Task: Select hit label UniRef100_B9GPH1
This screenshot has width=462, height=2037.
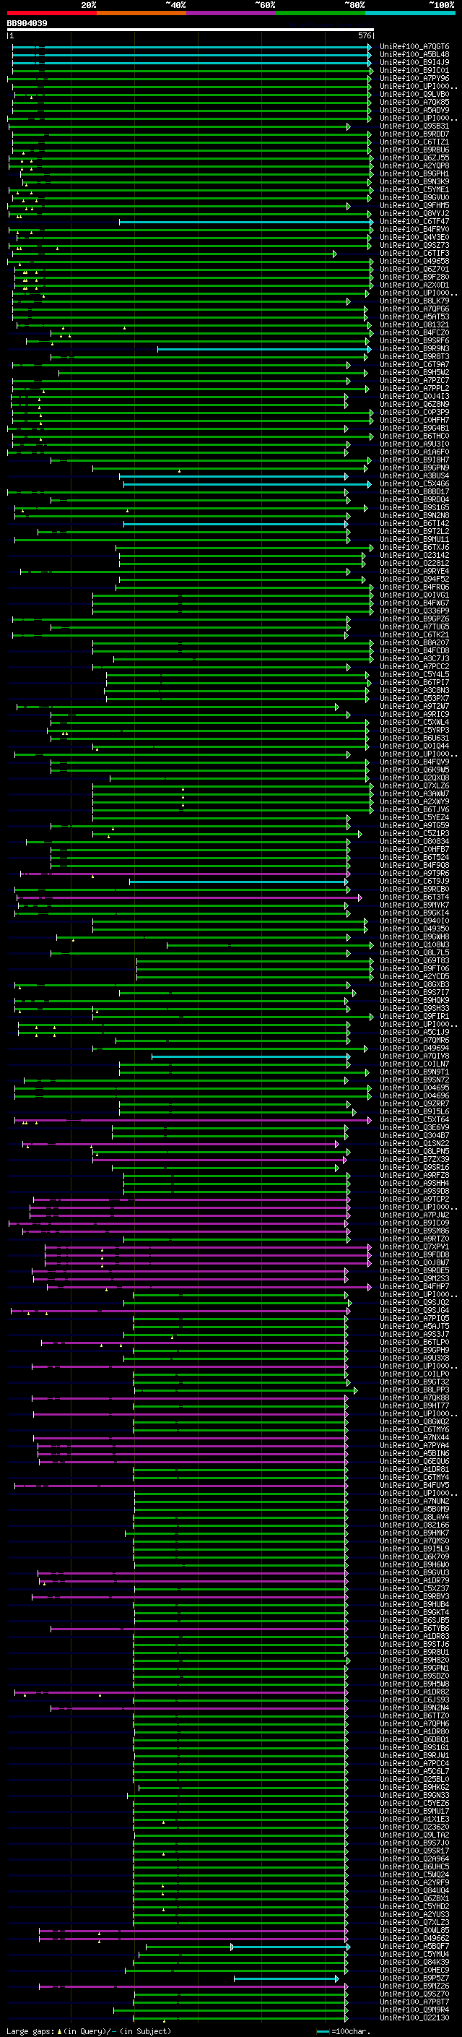Action: (414, 174)
